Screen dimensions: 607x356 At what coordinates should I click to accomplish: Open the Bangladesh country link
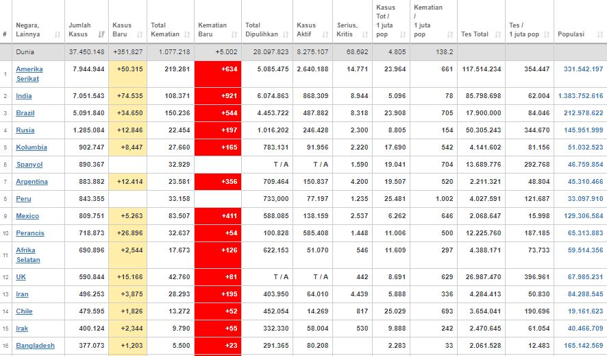[x=35, y=346]
